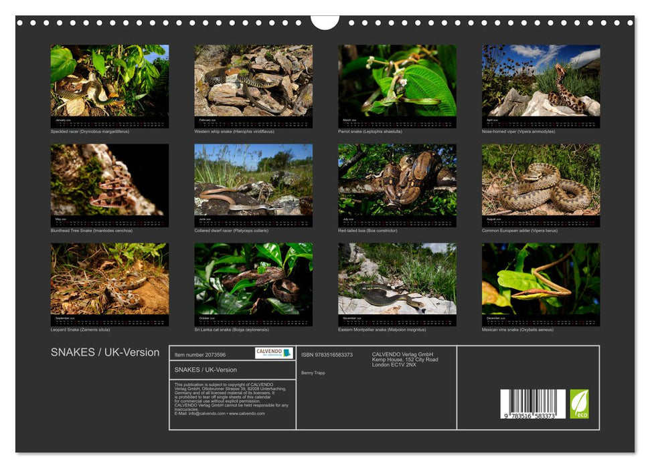Click the author name Benny Trapp
The image size is (650, 468).
pyautogui.click(x=313, y=372)
